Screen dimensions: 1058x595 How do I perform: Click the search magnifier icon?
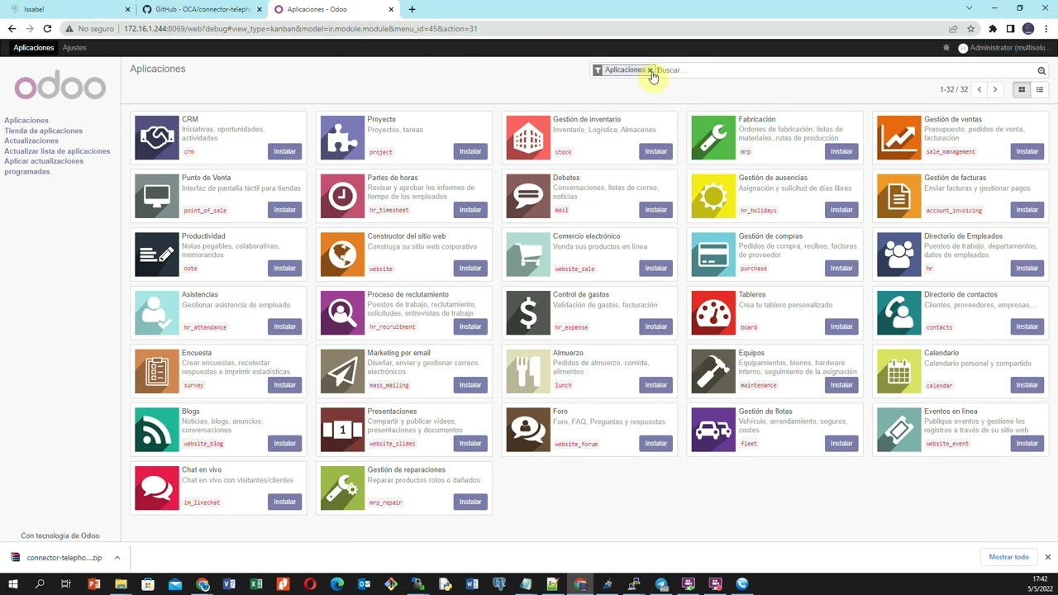pyautogui.click(x=1041, y=70)
